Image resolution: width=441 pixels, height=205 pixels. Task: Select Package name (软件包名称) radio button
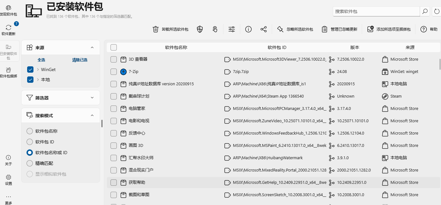coord(30,131)
